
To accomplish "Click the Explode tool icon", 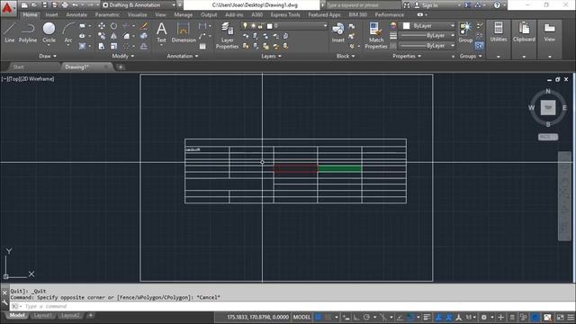I will (144, 36).
